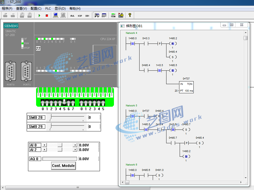Viewport: 254px width, 190px height.
Task: Toggle input switch 5 in the right bank
Action: coord(103,103)
